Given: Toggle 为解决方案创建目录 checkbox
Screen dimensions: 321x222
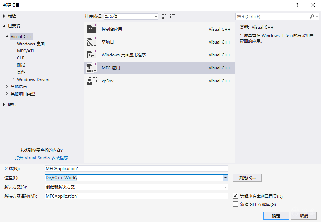Looking at the screenshot, I should (x=235, y=196).
